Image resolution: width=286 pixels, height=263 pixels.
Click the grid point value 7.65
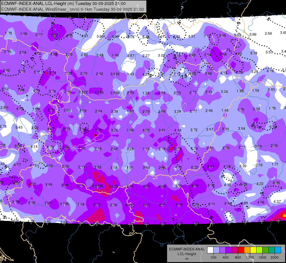(36, 109)
